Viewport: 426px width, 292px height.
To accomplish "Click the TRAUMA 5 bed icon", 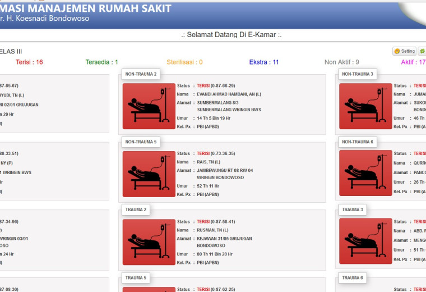I will (x=149, y=289).
